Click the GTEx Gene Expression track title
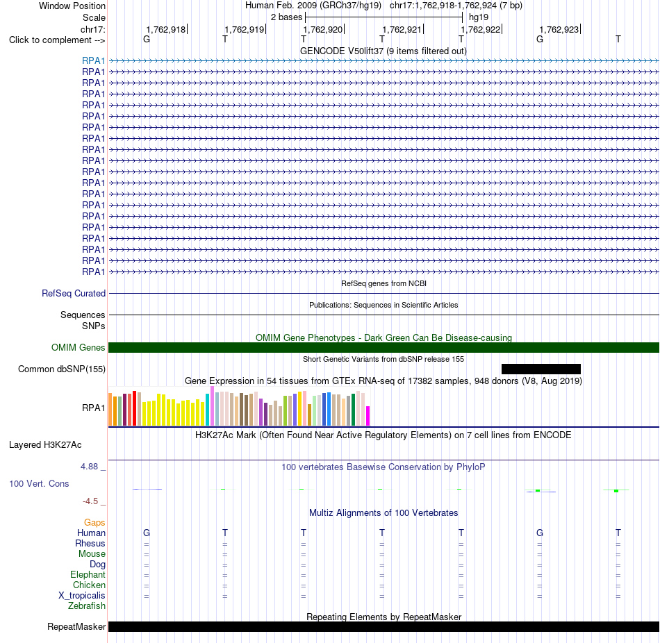660x643 pixels. 383,381
